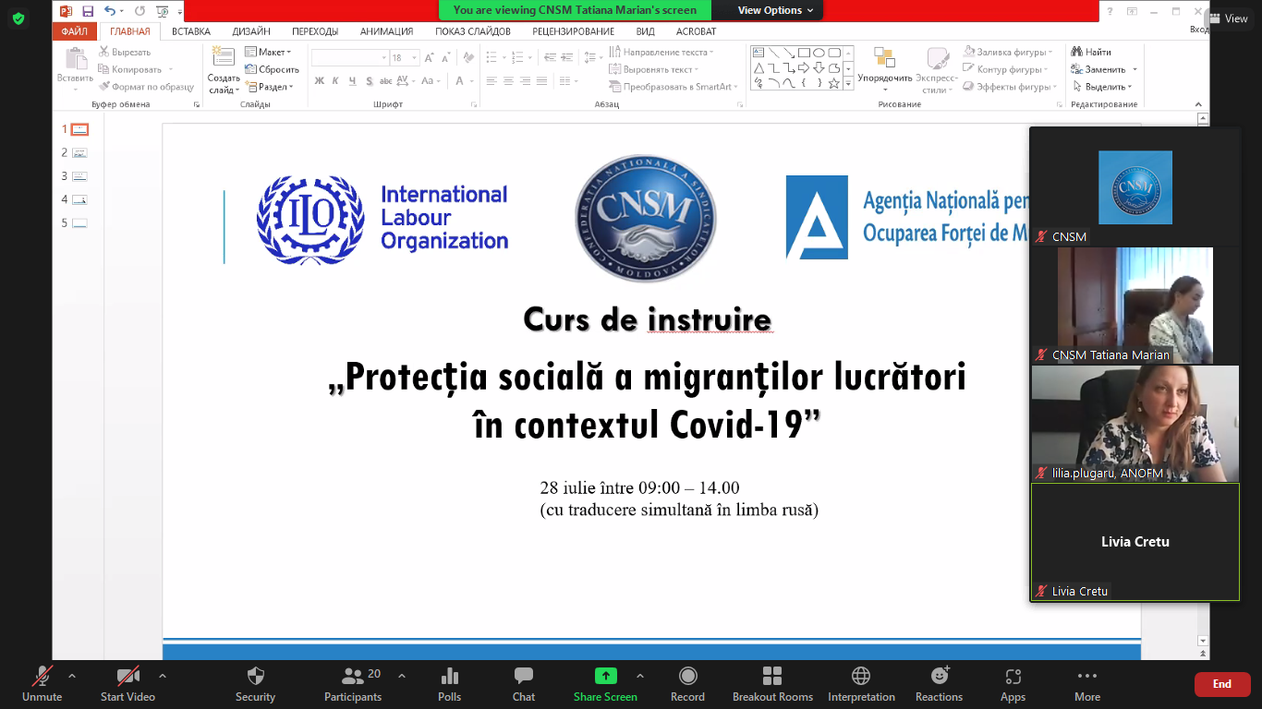This screenshot has width=1262, height=709.
Task: Open the Макет layout dropdown
Action: click(269, 52)
